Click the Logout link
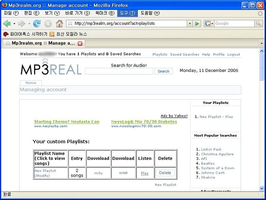 click(x=234, y=54)
